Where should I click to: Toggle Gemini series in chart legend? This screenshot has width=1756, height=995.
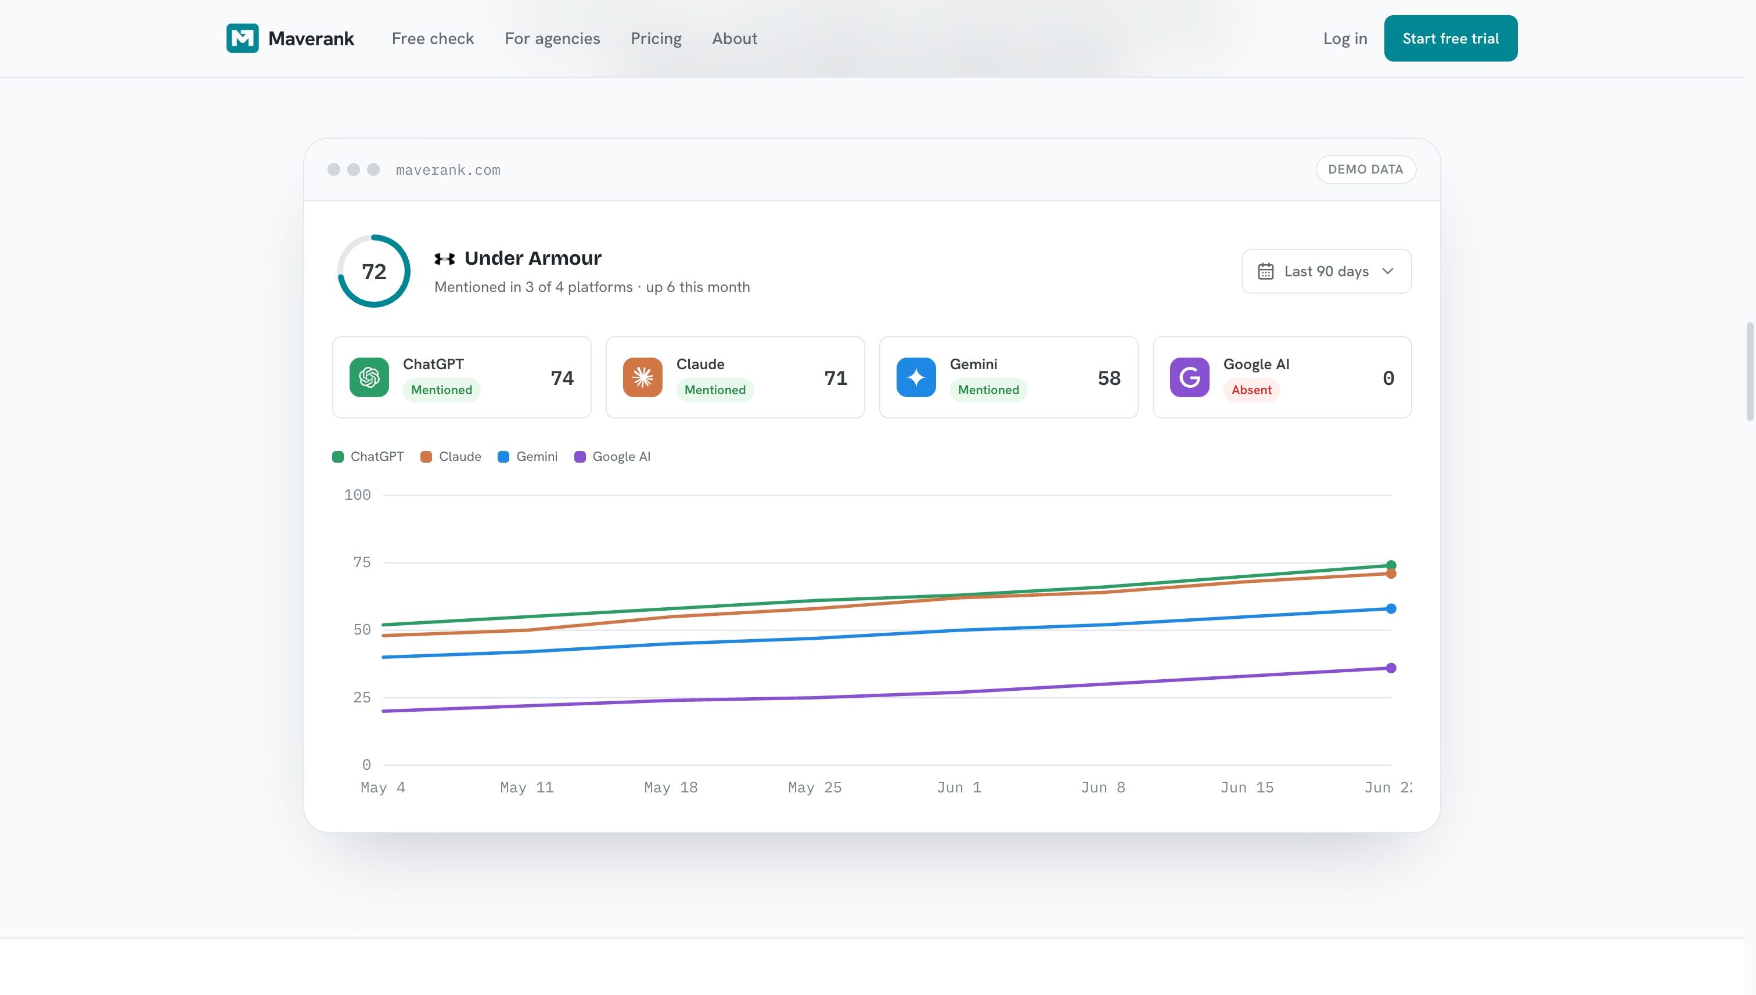click(x=528, y=456)
